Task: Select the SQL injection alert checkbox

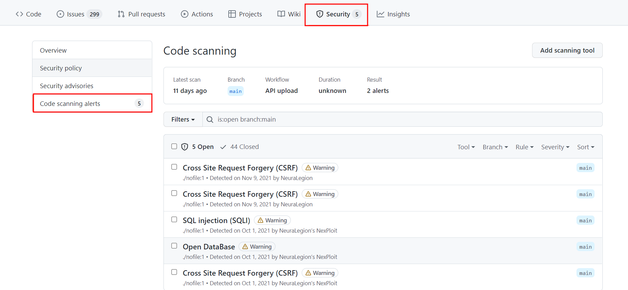Action: [x=174, y=219]
